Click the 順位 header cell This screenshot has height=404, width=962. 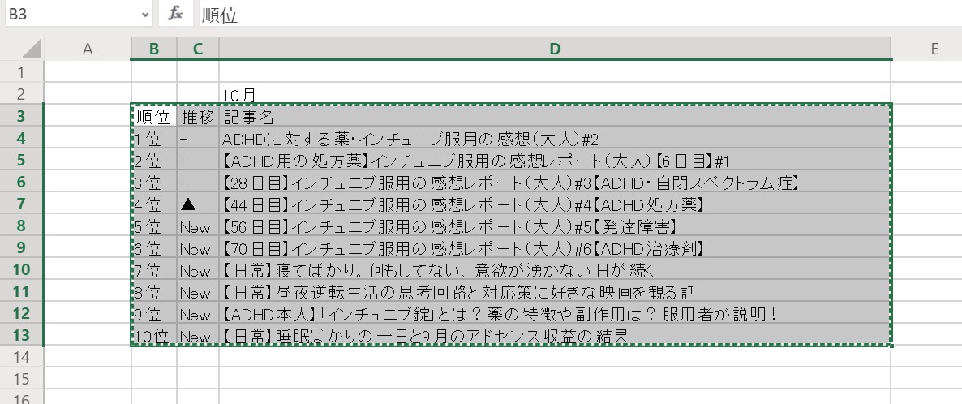154,116
